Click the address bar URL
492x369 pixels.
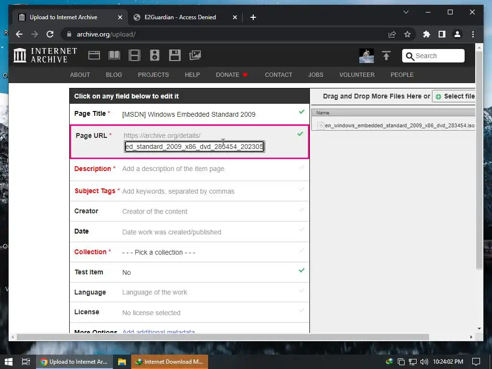106,34
